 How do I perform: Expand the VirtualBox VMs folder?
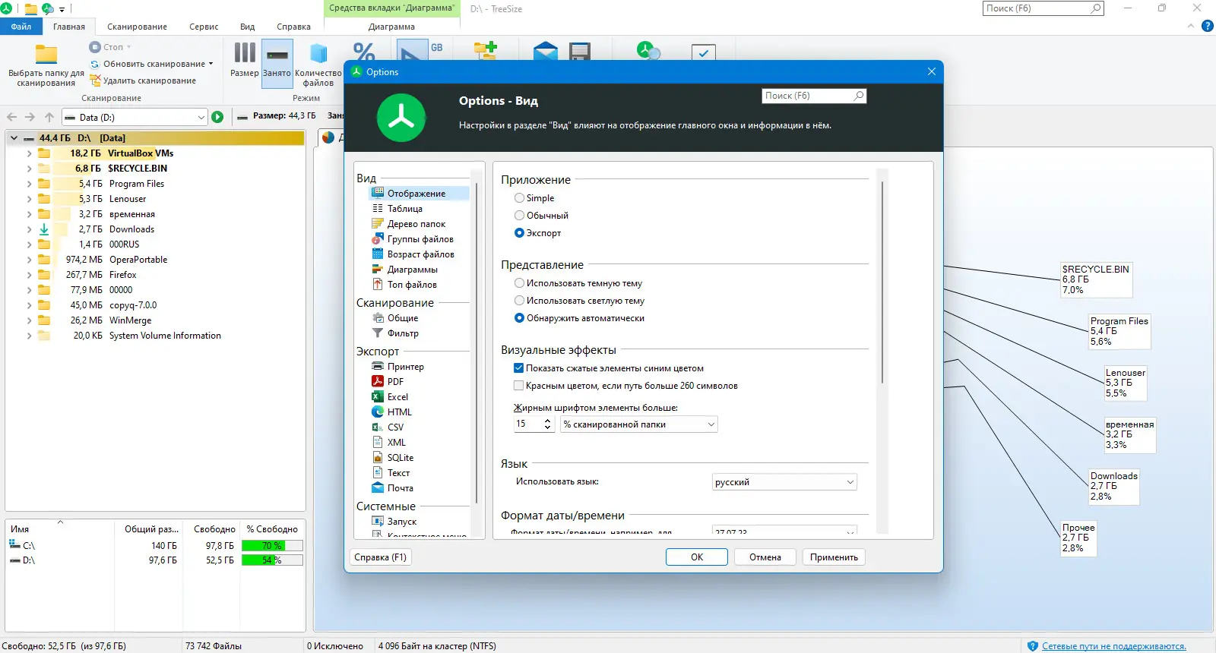tap(29, 153)
